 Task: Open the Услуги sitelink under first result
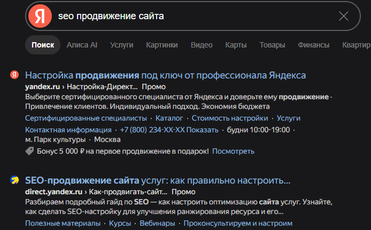[x=289, y=118]
